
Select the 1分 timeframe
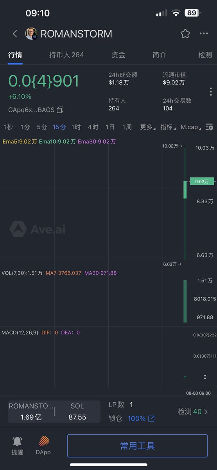coord(25,127)
